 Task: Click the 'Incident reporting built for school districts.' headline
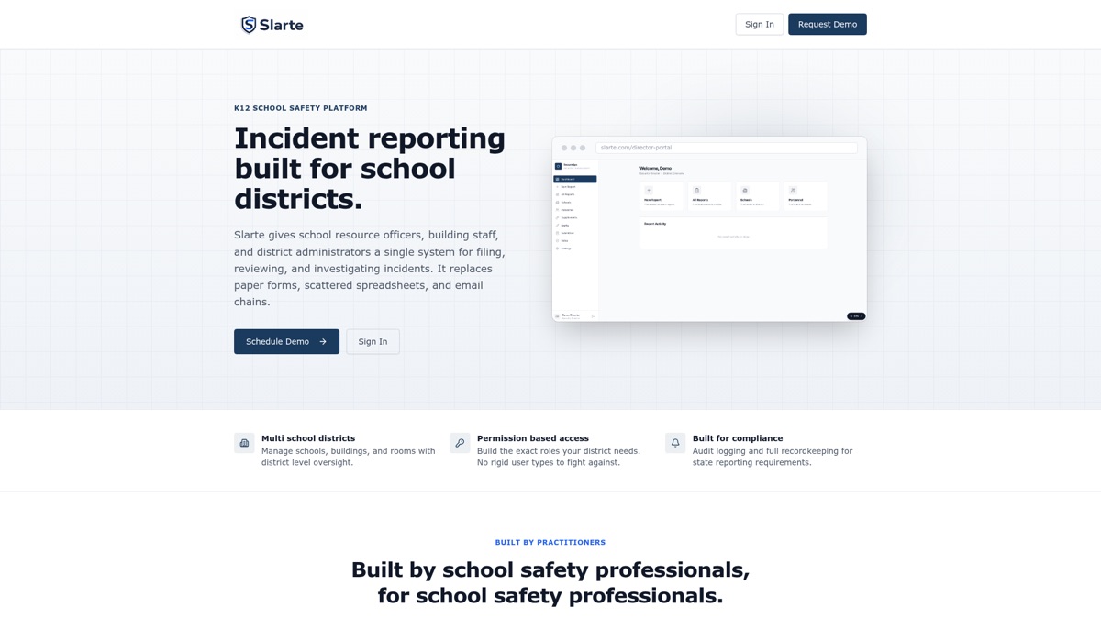pyautogui.click(x=370, y=168)
